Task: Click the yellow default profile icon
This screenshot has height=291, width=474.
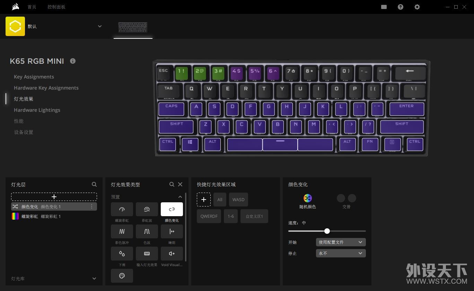Action: (x=15, y=26)
